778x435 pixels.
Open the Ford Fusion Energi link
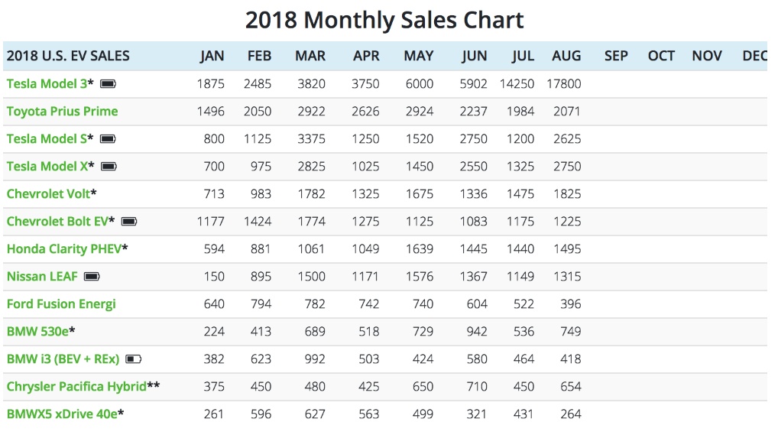pos(61,304)
